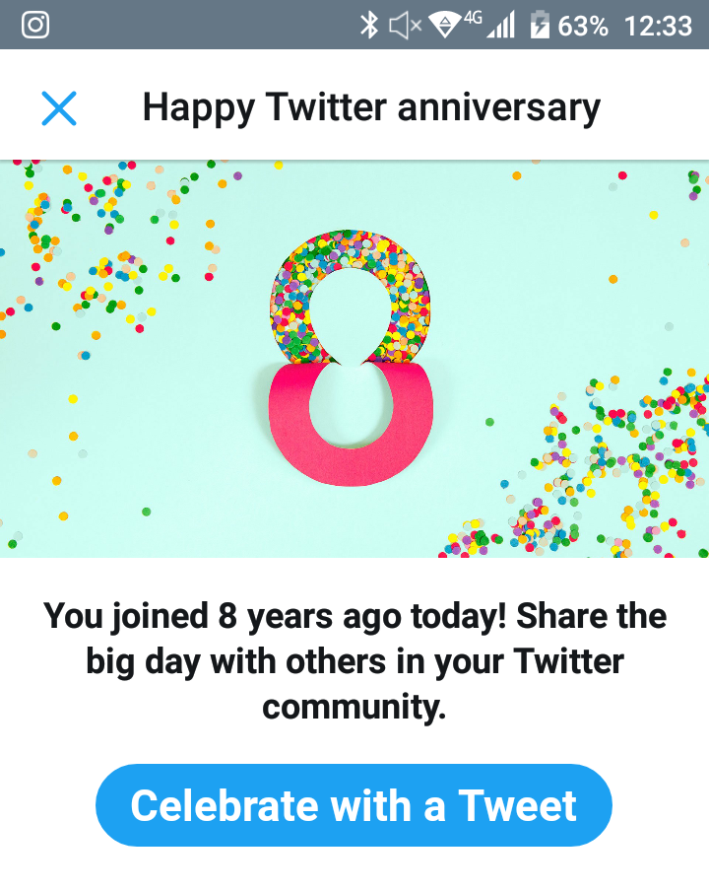Tap the 63% battery percentage
This screenshot has width=709, height=890.
point(583,26)
